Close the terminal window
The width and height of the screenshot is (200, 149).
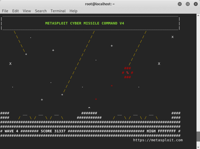tap(196, 4)
